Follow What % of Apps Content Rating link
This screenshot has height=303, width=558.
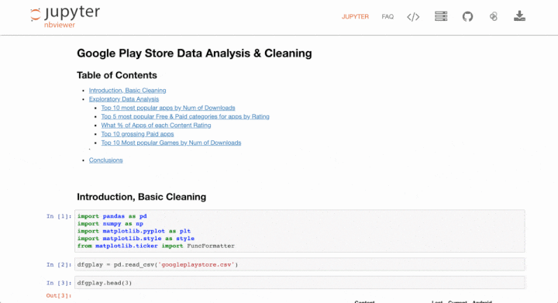(x=156, y=126)
